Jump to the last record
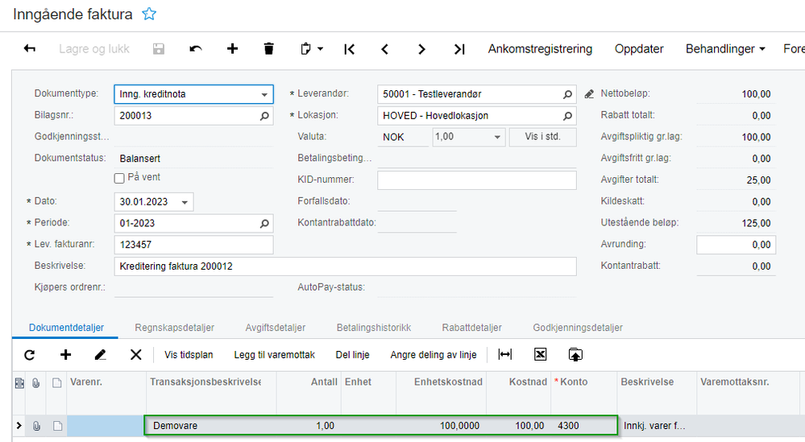The width and height of the screenshot is (805, 442). click(459, 49)
